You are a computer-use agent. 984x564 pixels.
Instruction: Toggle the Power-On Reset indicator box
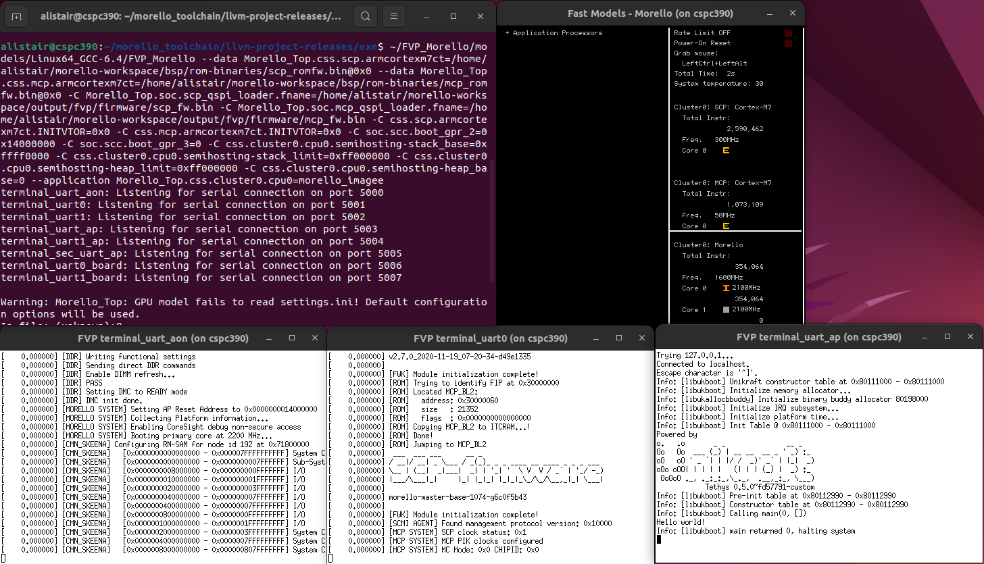(788, 43)
